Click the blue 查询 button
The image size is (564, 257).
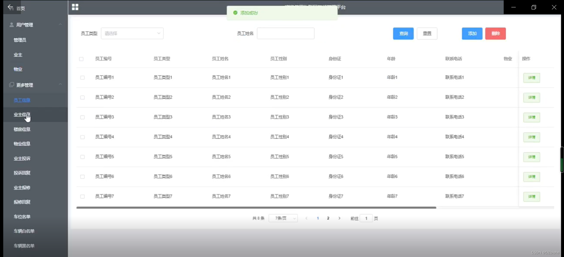(x=403, y=34)
